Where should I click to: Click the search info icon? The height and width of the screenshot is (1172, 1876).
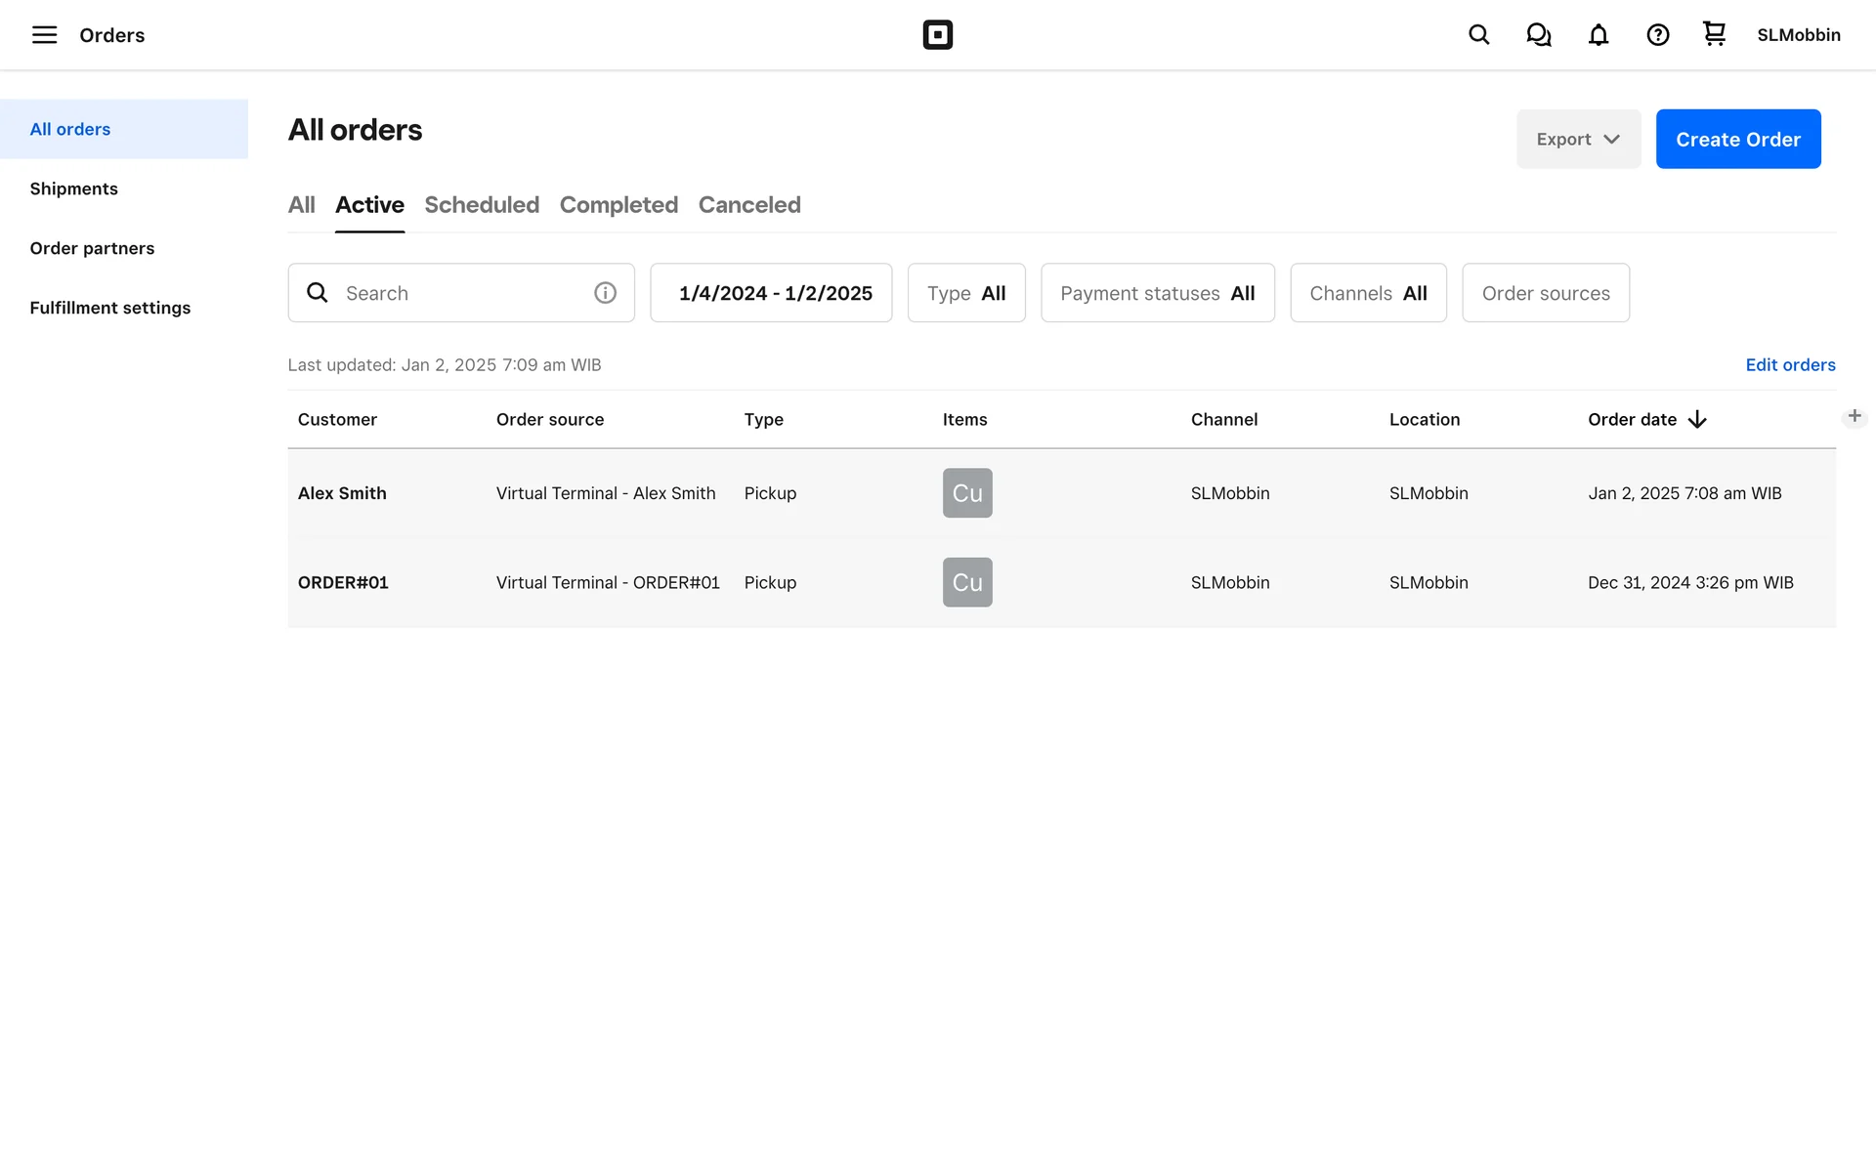click(605, 293)
